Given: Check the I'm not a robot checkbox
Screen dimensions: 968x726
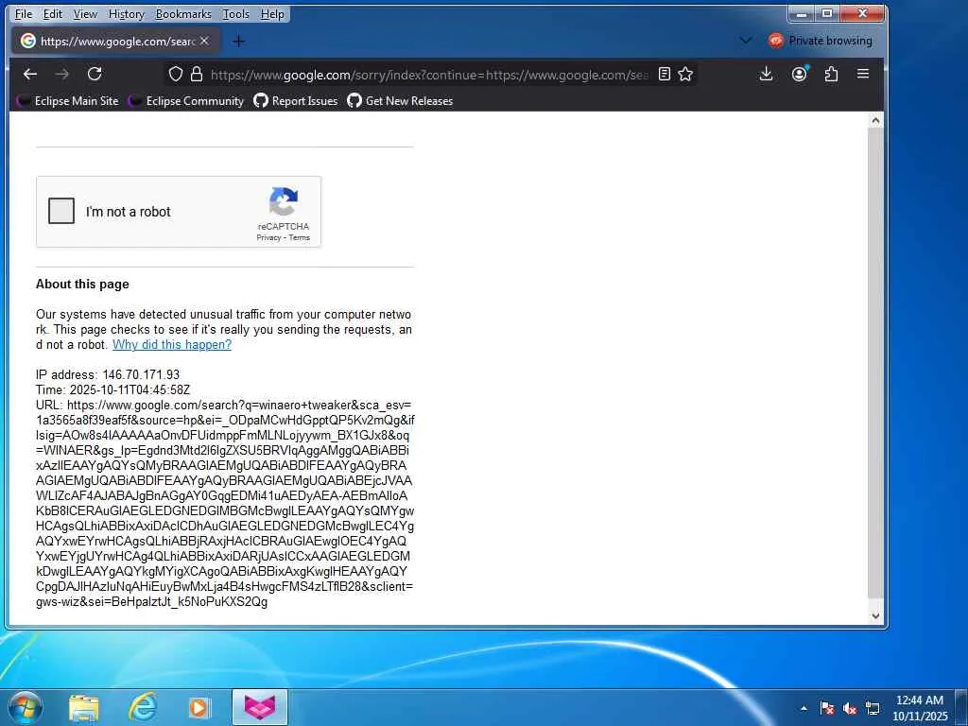Looking at the screenshot, I should (61, 211).
